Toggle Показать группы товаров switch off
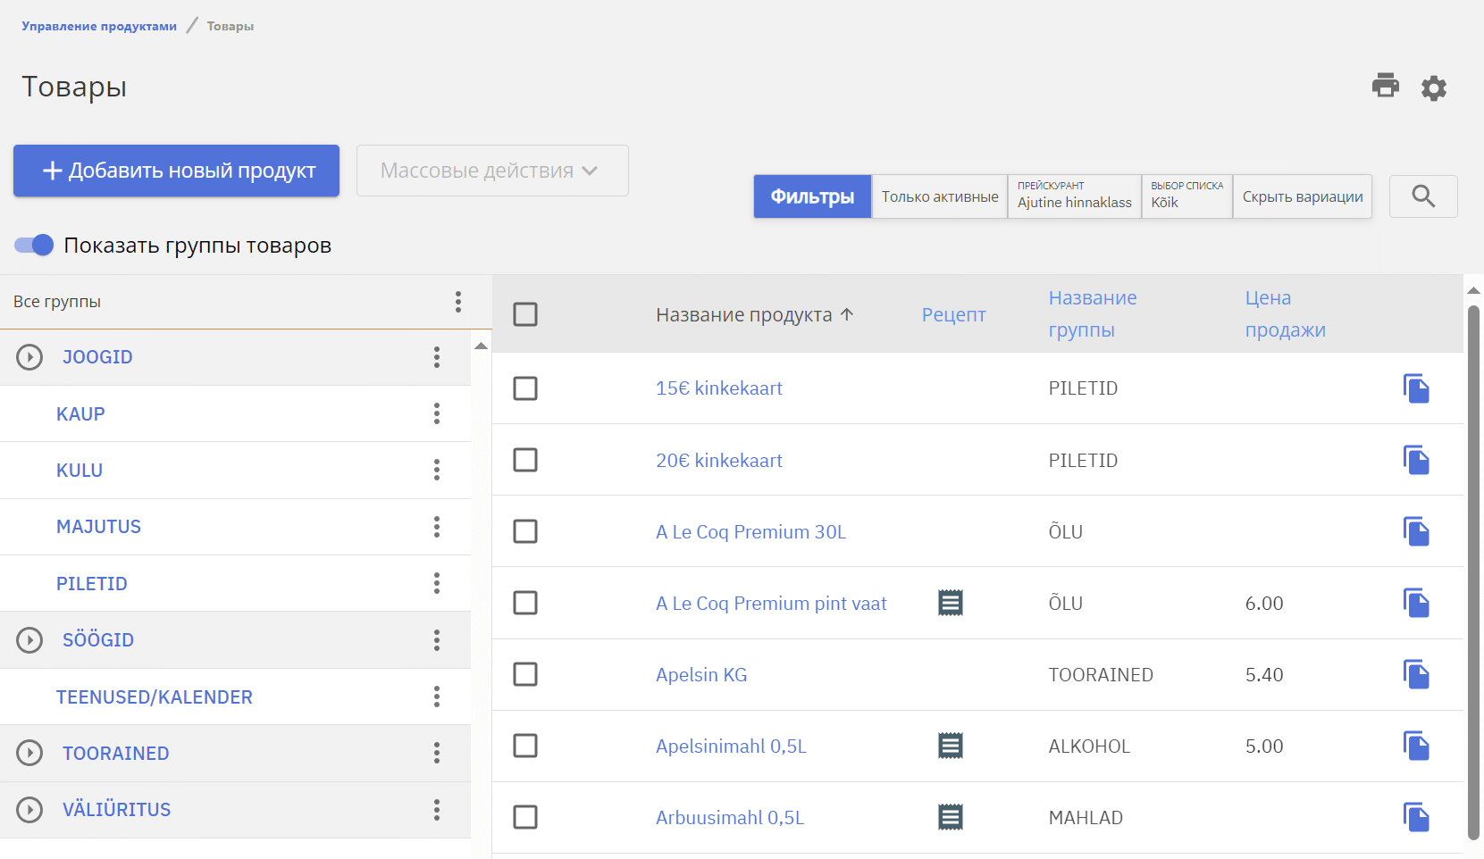 pyautogui.click(x=35, y=246)
